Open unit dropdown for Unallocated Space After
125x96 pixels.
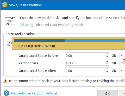(122, 71)
